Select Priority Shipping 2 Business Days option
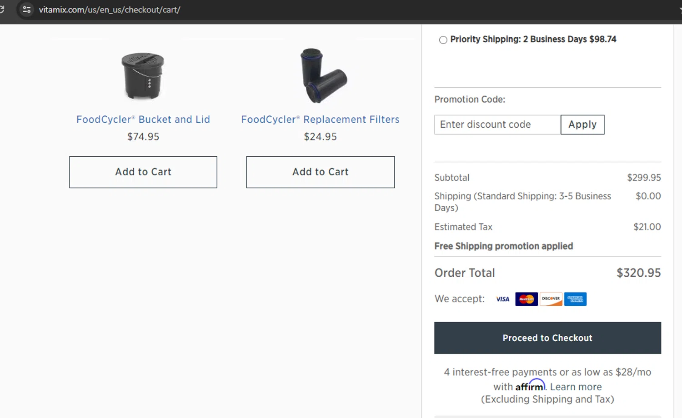 point(443,40)
